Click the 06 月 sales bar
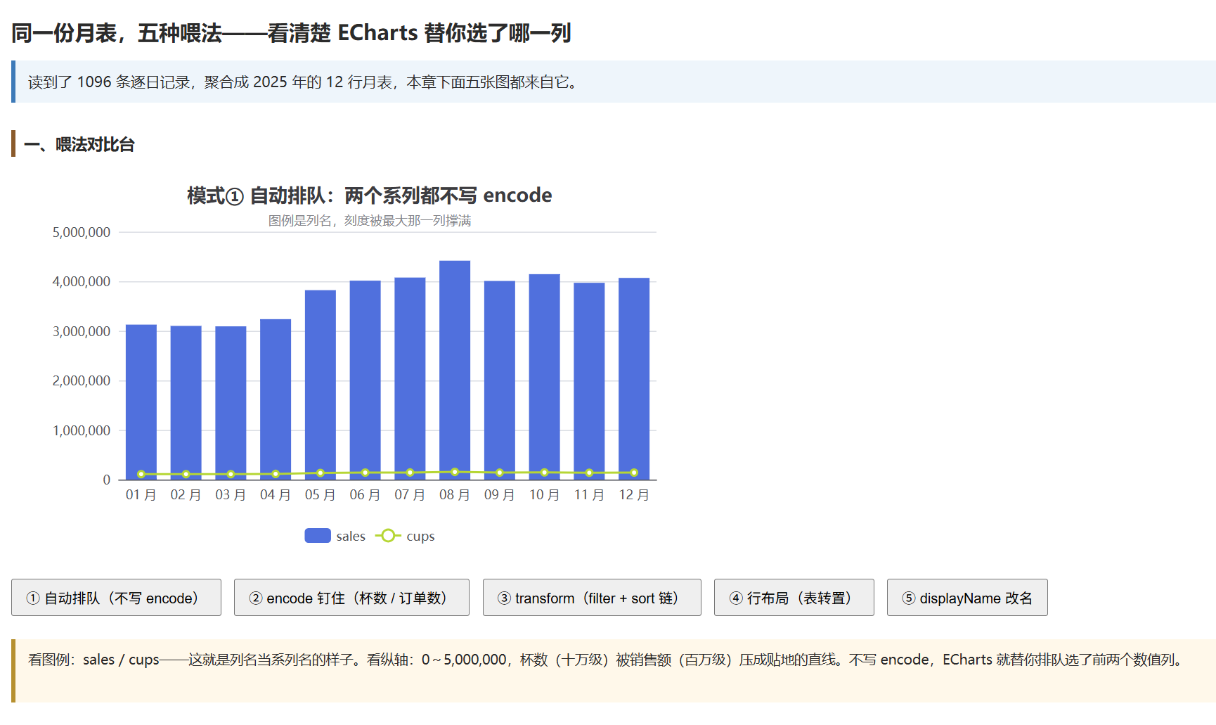 366,380
